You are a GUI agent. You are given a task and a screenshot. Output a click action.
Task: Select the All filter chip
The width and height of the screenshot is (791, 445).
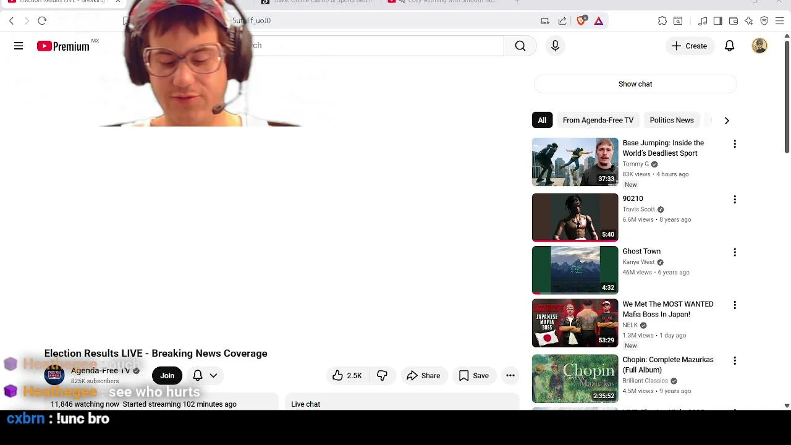coord(542,121)
